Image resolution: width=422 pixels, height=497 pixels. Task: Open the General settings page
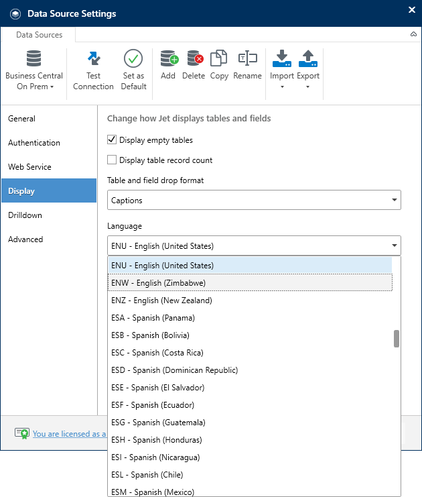click(49, 119)
